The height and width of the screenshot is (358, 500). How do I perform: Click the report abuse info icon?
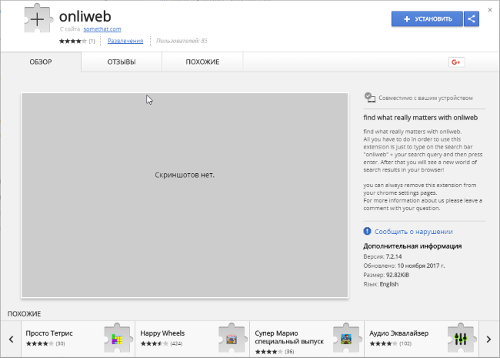click(368, 231)
